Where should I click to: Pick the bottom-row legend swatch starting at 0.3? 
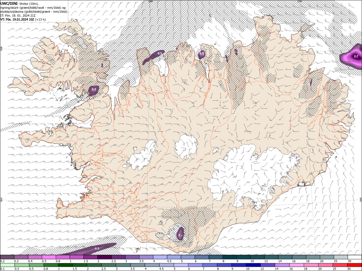[x=22, y=265]
